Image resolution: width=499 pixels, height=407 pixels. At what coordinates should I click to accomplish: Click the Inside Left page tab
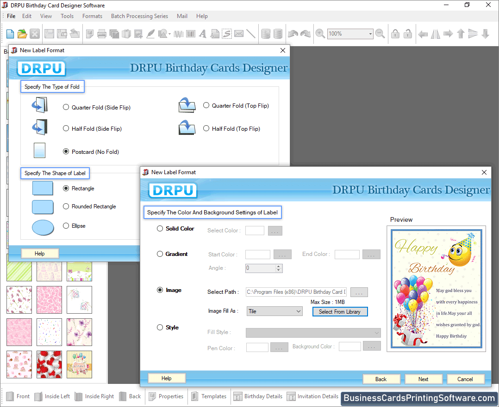pos(52,396)
